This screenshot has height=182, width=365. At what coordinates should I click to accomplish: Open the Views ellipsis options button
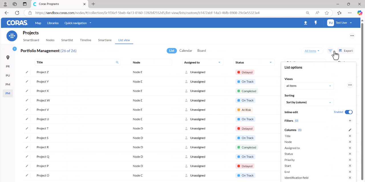pyautogui.click(x=350, y=85)
